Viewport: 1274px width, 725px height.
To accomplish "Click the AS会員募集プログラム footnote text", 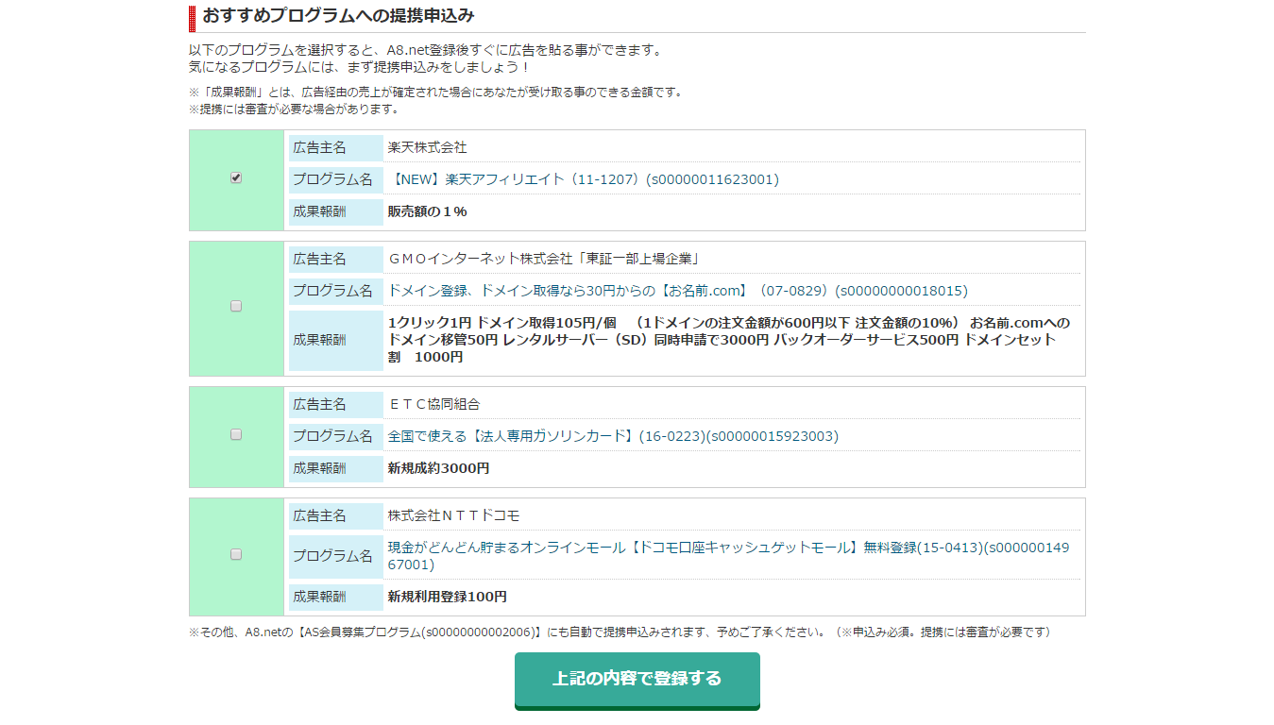I will click(x=620, y=632).
